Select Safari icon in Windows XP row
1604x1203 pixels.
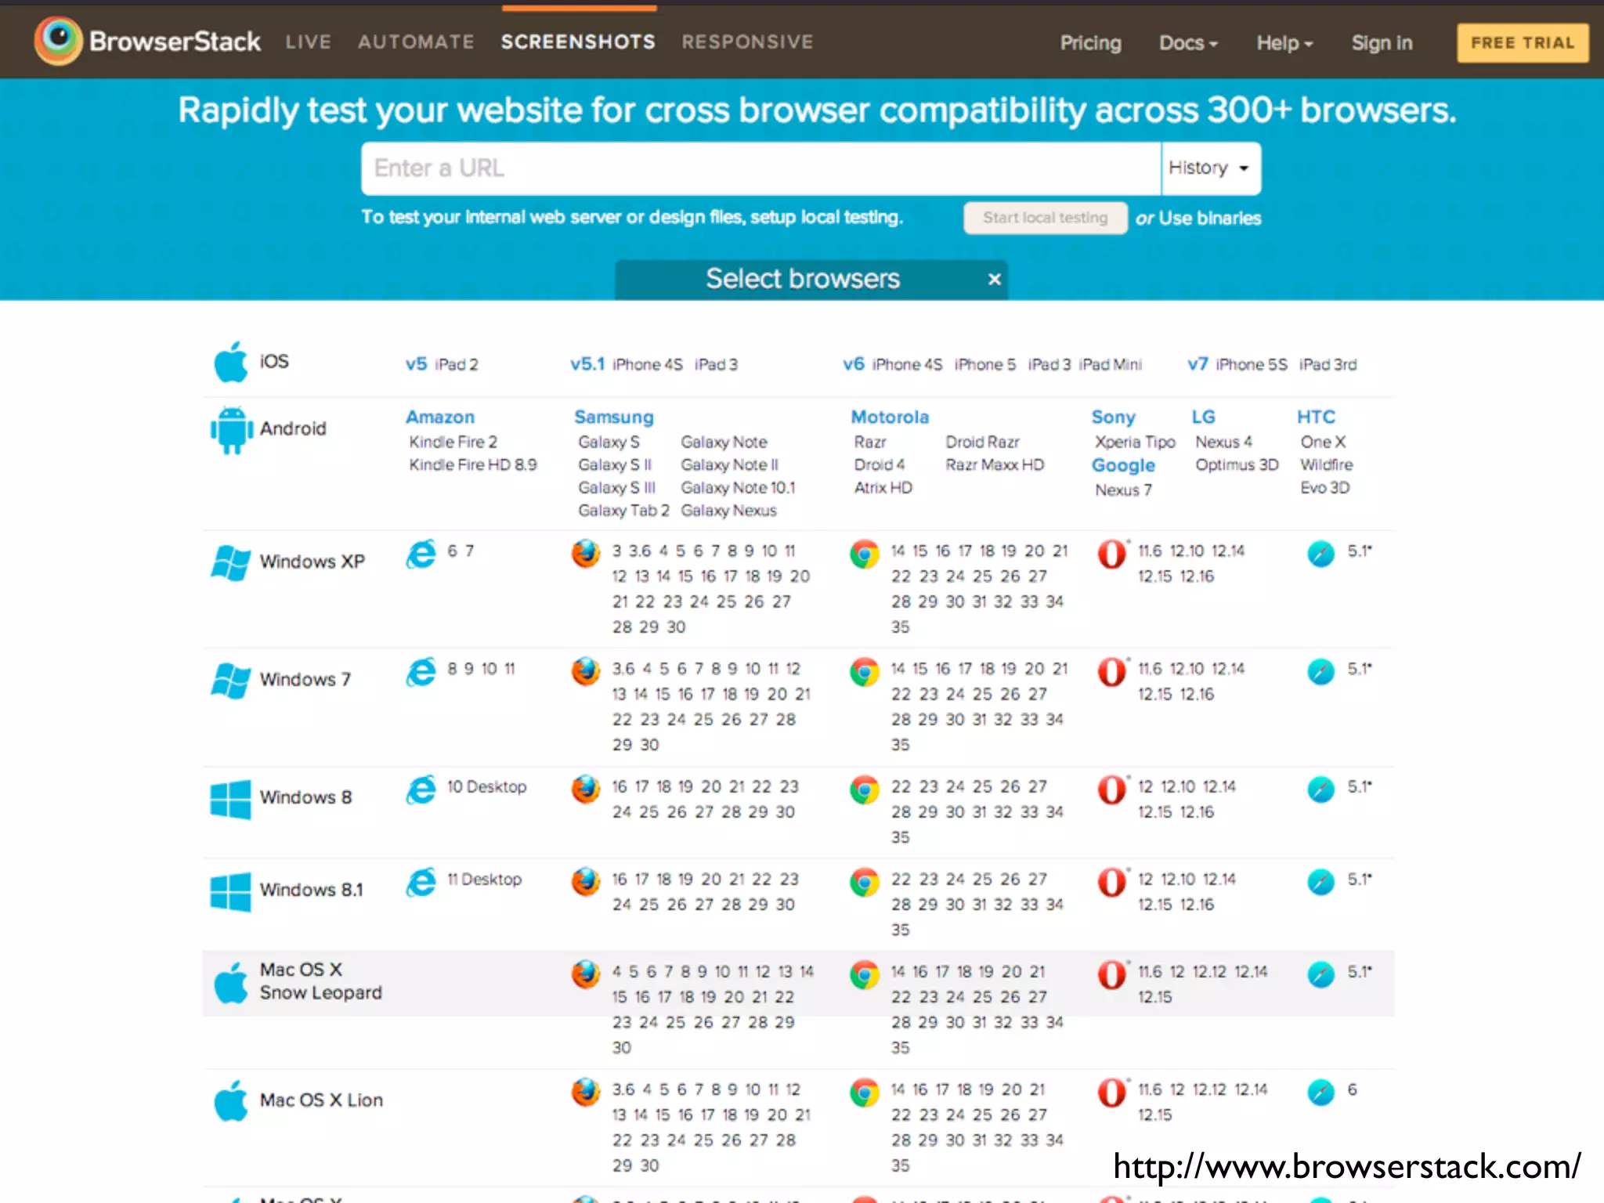(1320, 554)
